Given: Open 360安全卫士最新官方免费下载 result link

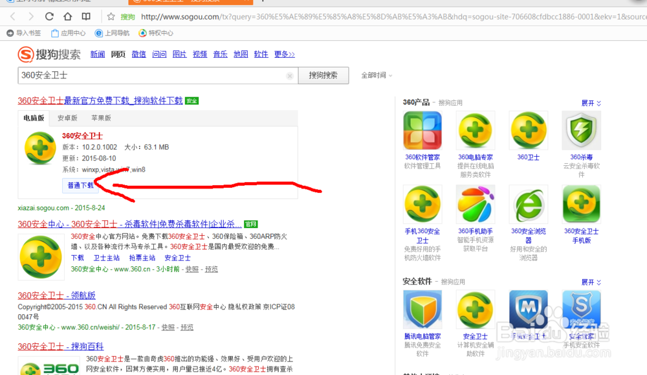Looking at the screenshot, I should coord(100,101).
